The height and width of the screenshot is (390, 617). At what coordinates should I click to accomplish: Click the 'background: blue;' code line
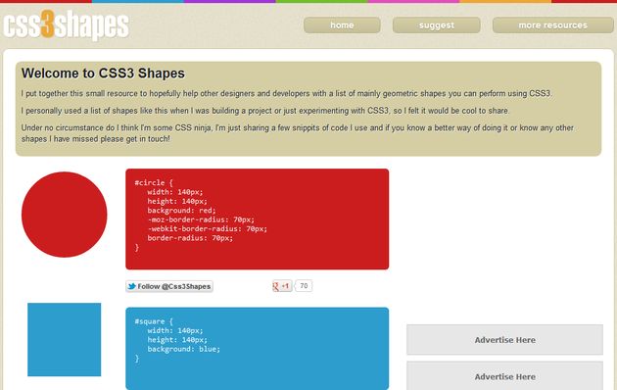point(184,349)
